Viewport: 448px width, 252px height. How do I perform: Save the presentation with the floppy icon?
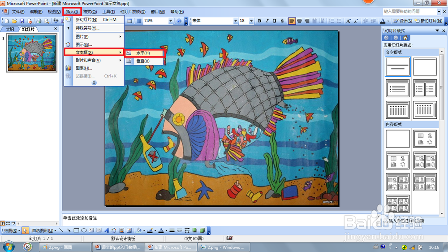click(x=22, y=21)
